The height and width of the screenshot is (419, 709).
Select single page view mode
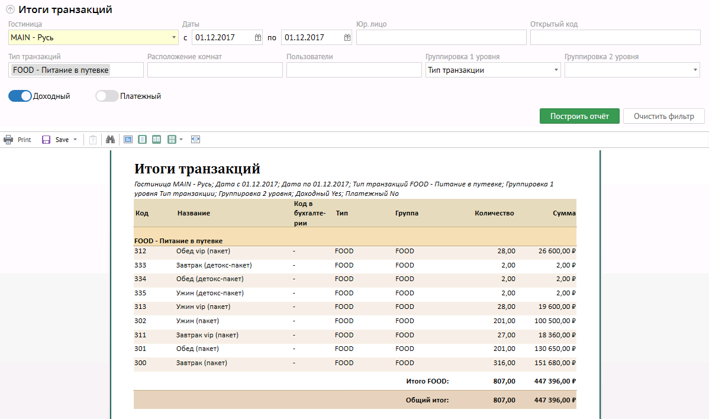pos(142,140)
